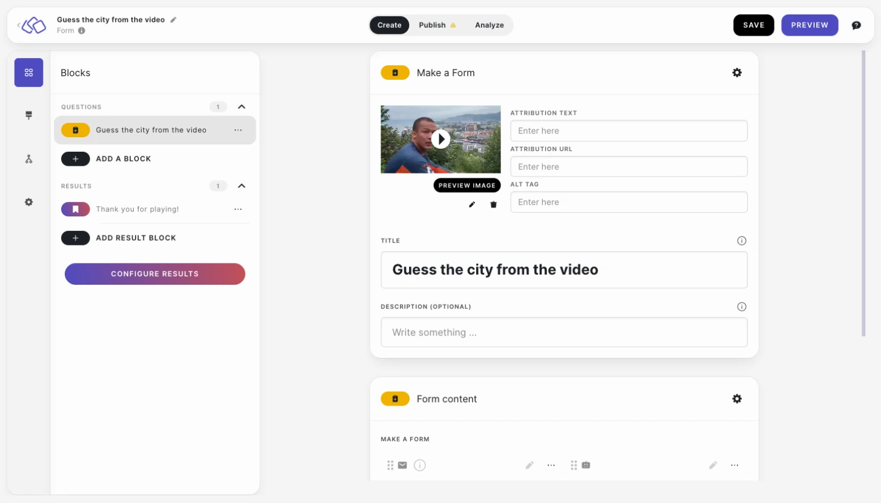Collapse the Questions section

[241, 107]
